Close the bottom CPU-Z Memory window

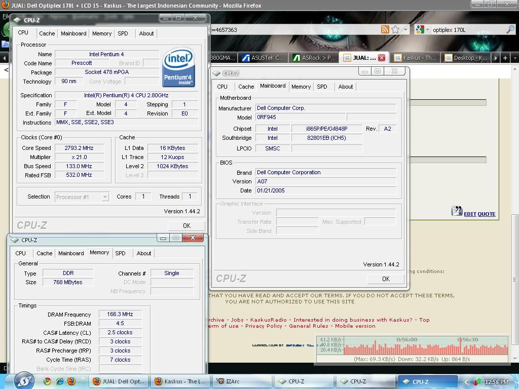tap(193, 238)
